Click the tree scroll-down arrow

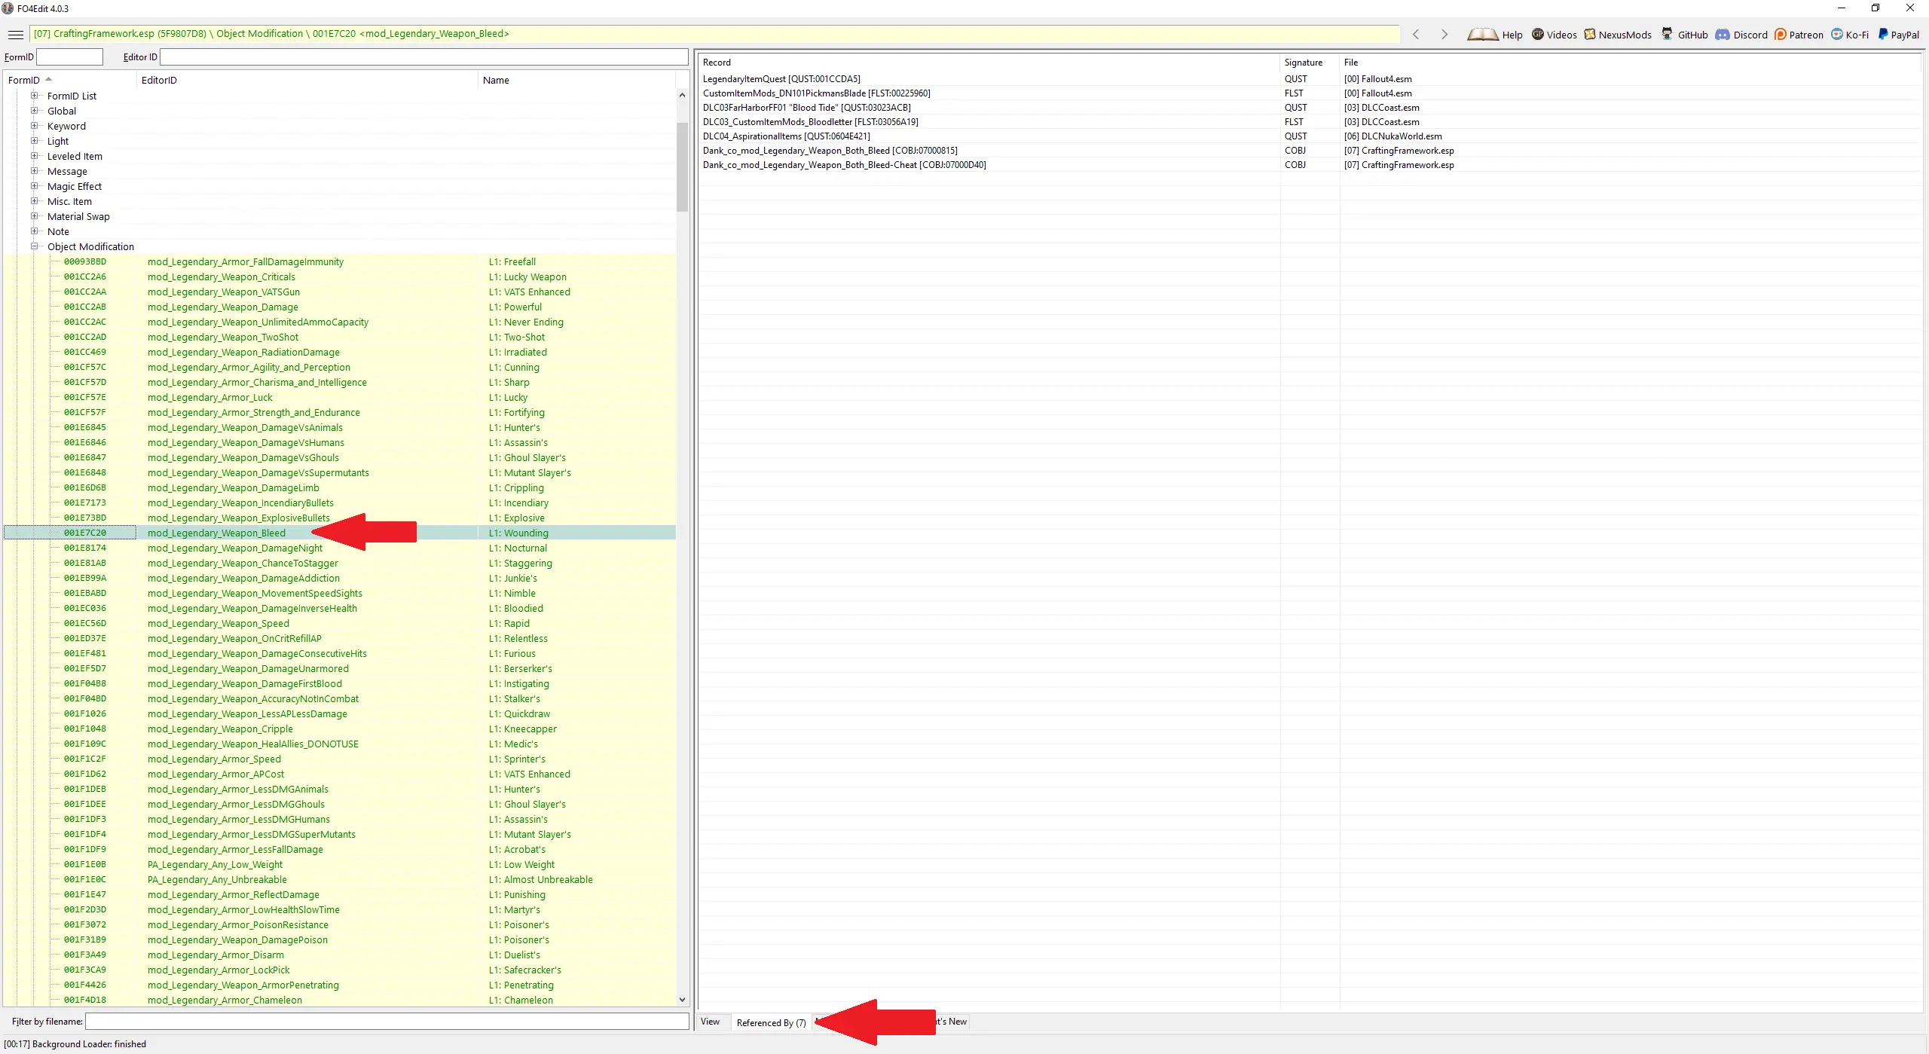[x=682, y=1000]
